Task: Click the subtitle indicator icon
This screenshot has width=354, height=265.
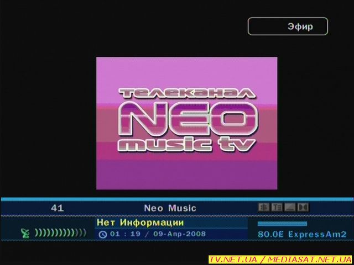Action: click(x=290, y=208)
